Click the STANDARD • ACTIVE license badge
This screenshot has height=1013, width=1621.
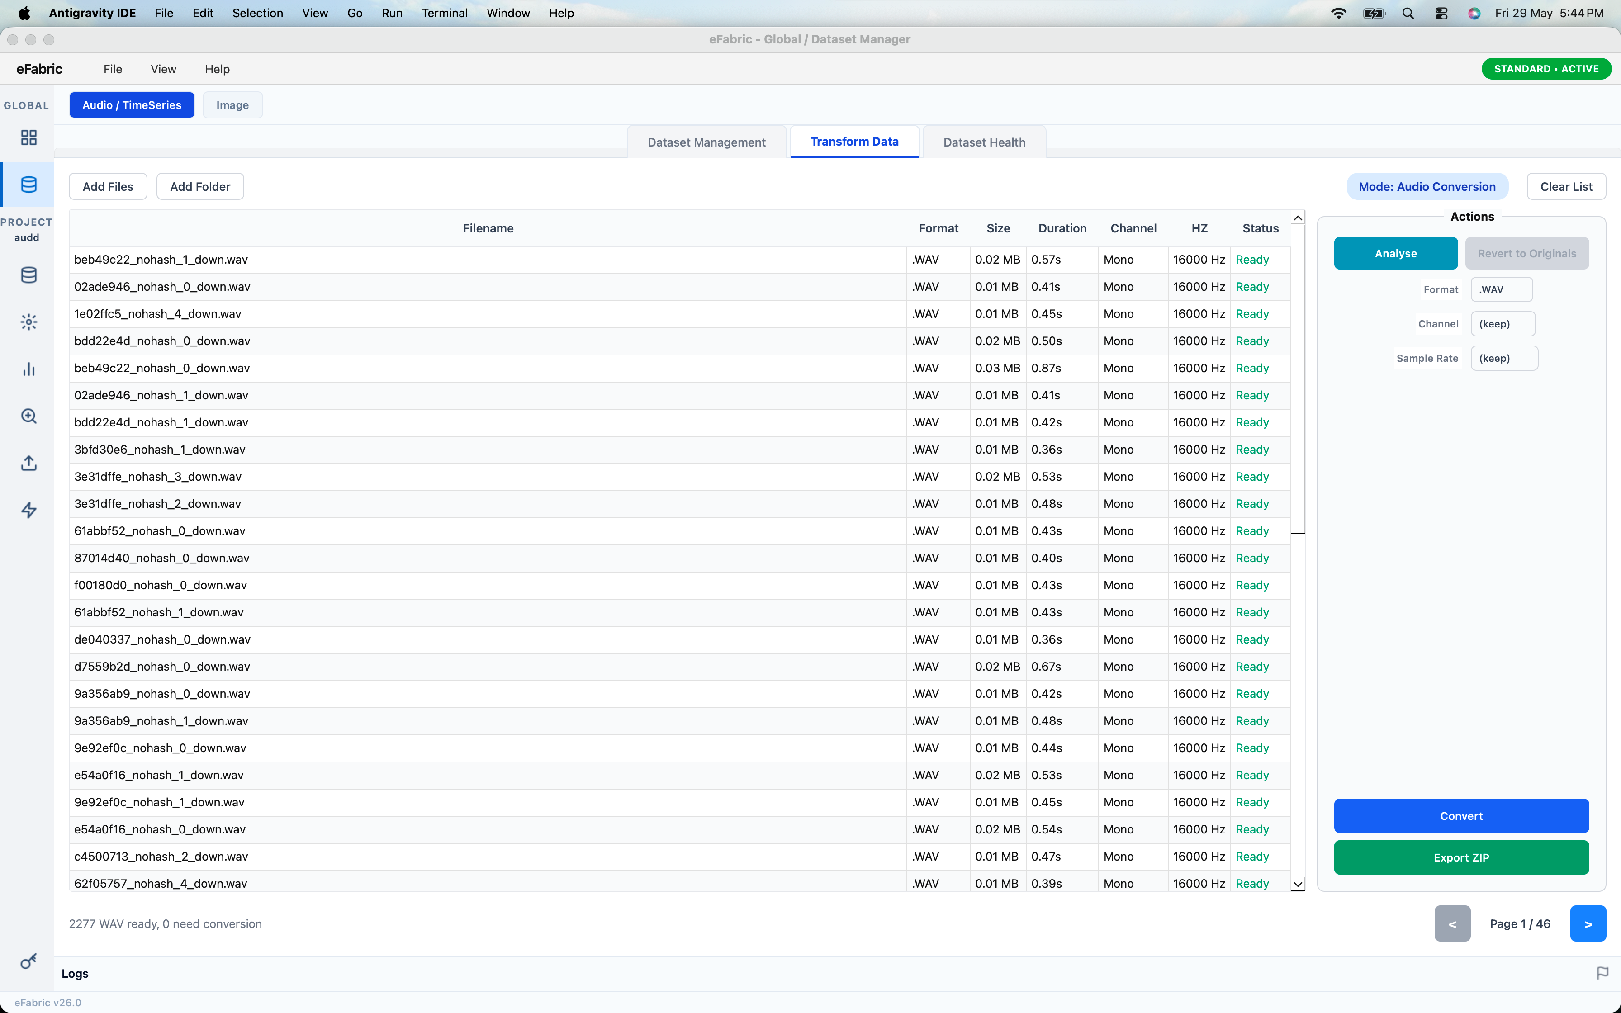pos(1546,69)
